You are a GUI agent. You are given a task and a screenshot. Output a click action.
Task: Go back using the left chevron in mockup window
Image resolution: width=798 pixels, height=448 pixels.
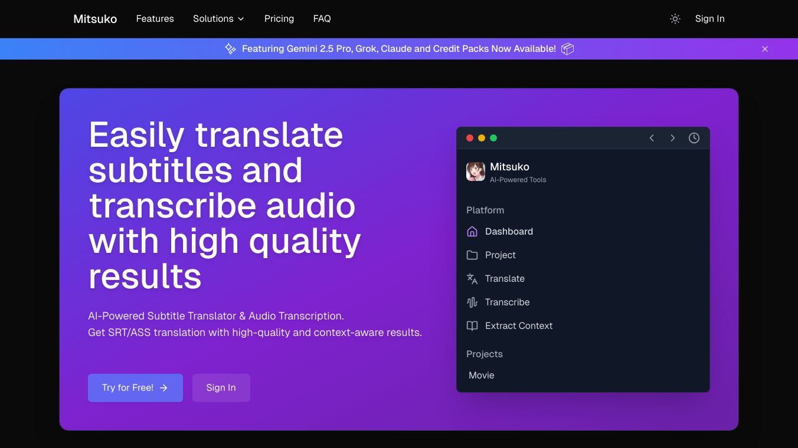tap(652, 138)
